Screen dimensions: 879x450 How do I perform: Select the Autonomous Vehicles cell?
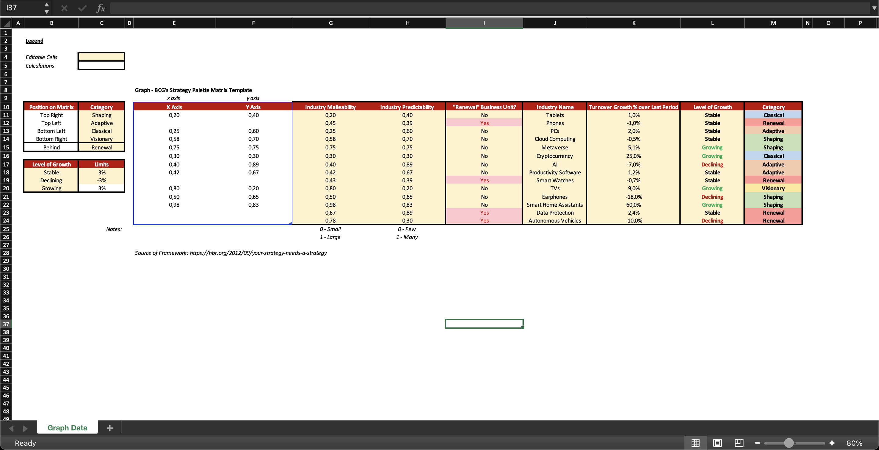point(555,220)
